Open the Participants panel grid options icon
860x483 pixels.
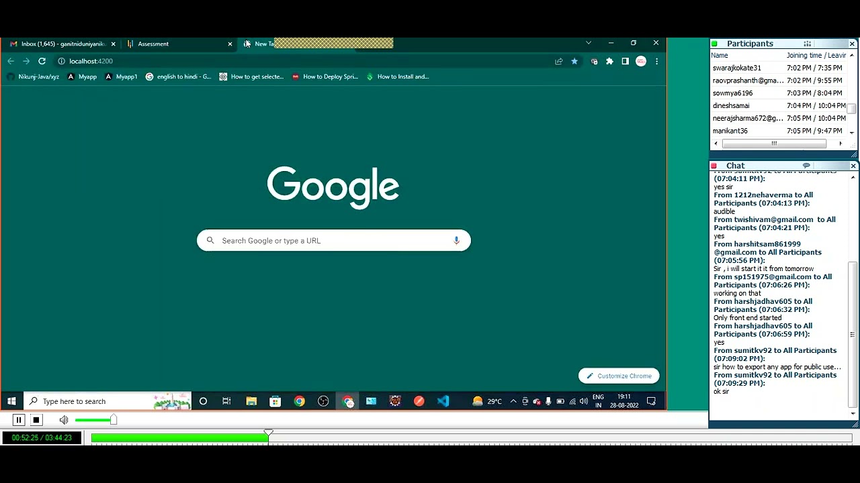click(808, 44)
